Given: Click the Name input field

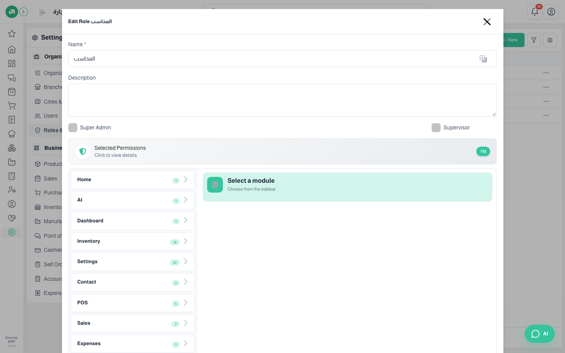Looking at the screenshot, I should tap(282, 59).
